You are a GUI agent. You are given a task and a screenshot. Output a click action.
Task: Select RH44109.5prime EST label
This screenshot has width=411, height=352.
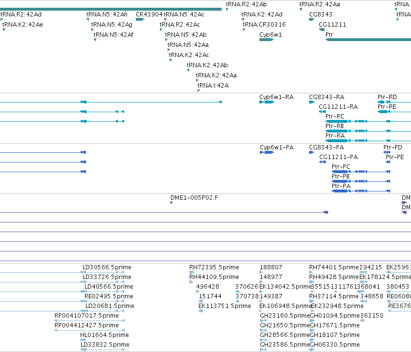[214, 277]
